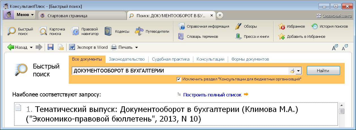This screenshot has width=356, height=130.
Task: Select the Все документы filter tab
Action: [x=87, y=59]
